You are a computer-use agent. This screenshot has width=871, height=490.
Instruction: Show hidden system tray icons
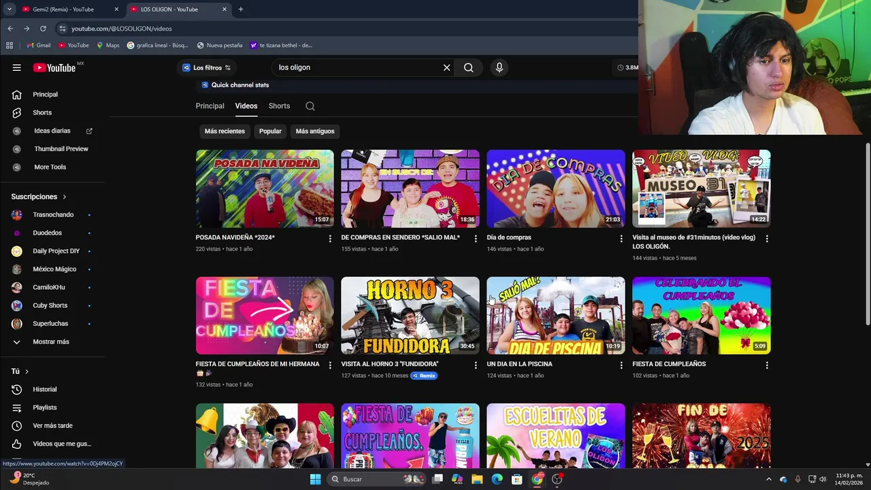point(769,479)
